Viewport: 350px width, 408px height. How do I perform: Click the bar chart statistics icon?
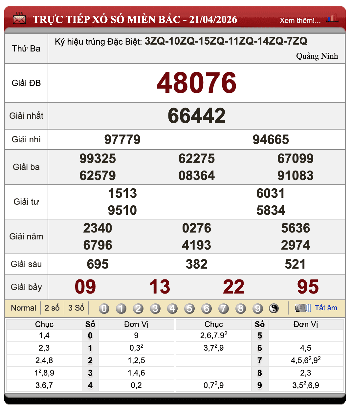coord(332,18)
